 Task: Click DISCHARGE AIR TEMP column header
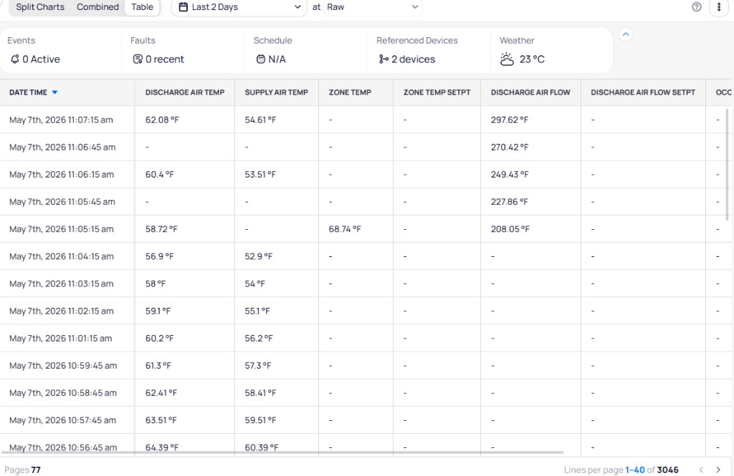coord(185,92)
